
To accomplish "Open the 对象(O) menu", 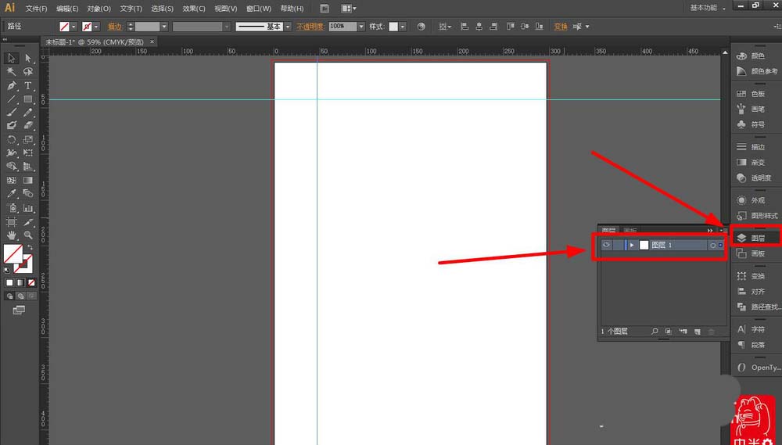I will (x=99, y=9).
